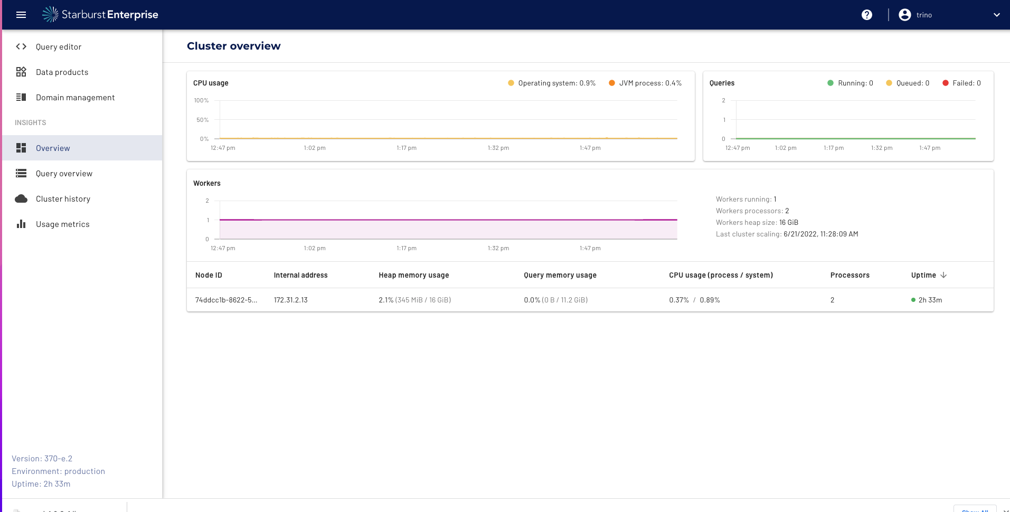Click the Operating system yellow legend dot
1010x512 pixels.
(x=511, y=83)
